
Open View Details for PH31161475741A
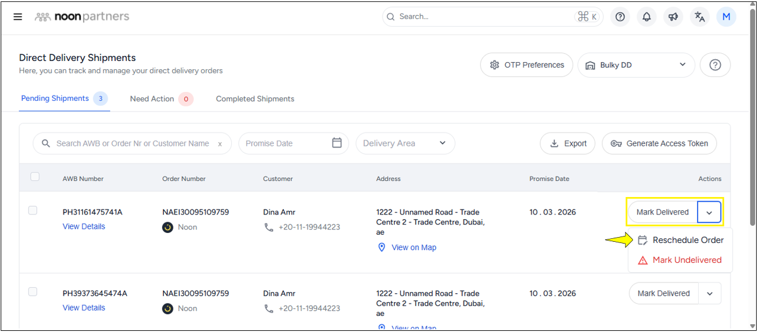pos(84,226)
